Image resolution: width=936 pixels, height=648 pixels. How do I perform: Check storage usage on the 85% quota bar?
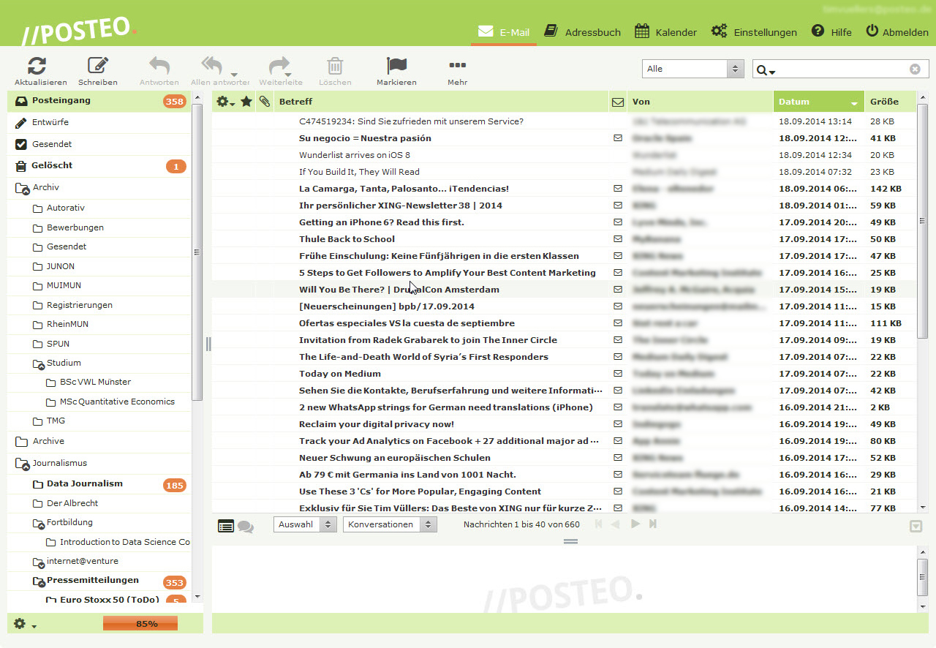[x=140, y=623]
